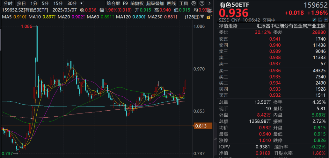
Task: Switch to 分时 intraday view
Action: coord(8,3)
